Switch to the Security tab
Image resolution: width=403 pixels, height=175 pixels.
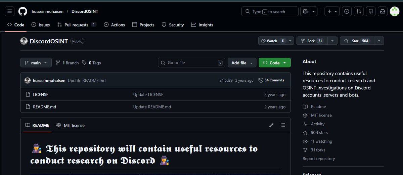(173, 25)
